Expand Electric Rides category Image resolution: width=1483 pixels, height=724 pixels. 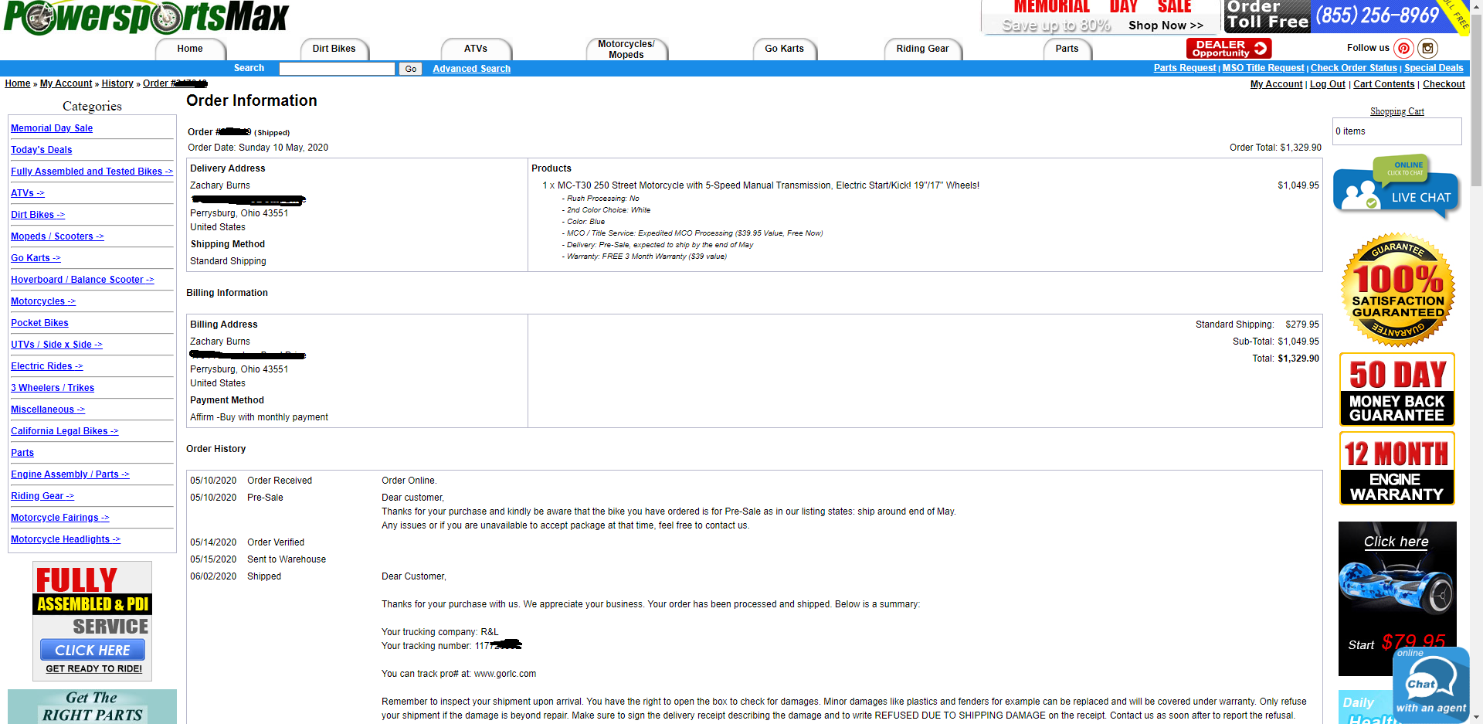pos(47,366)
